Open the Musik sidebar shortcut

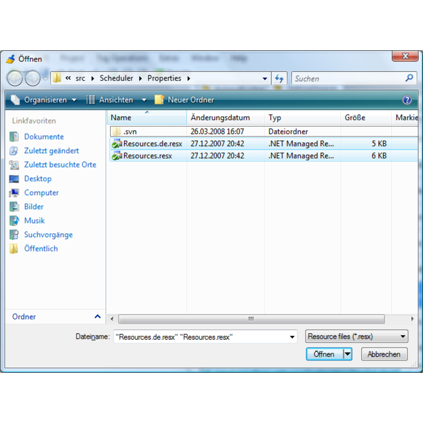pos(34,220)
